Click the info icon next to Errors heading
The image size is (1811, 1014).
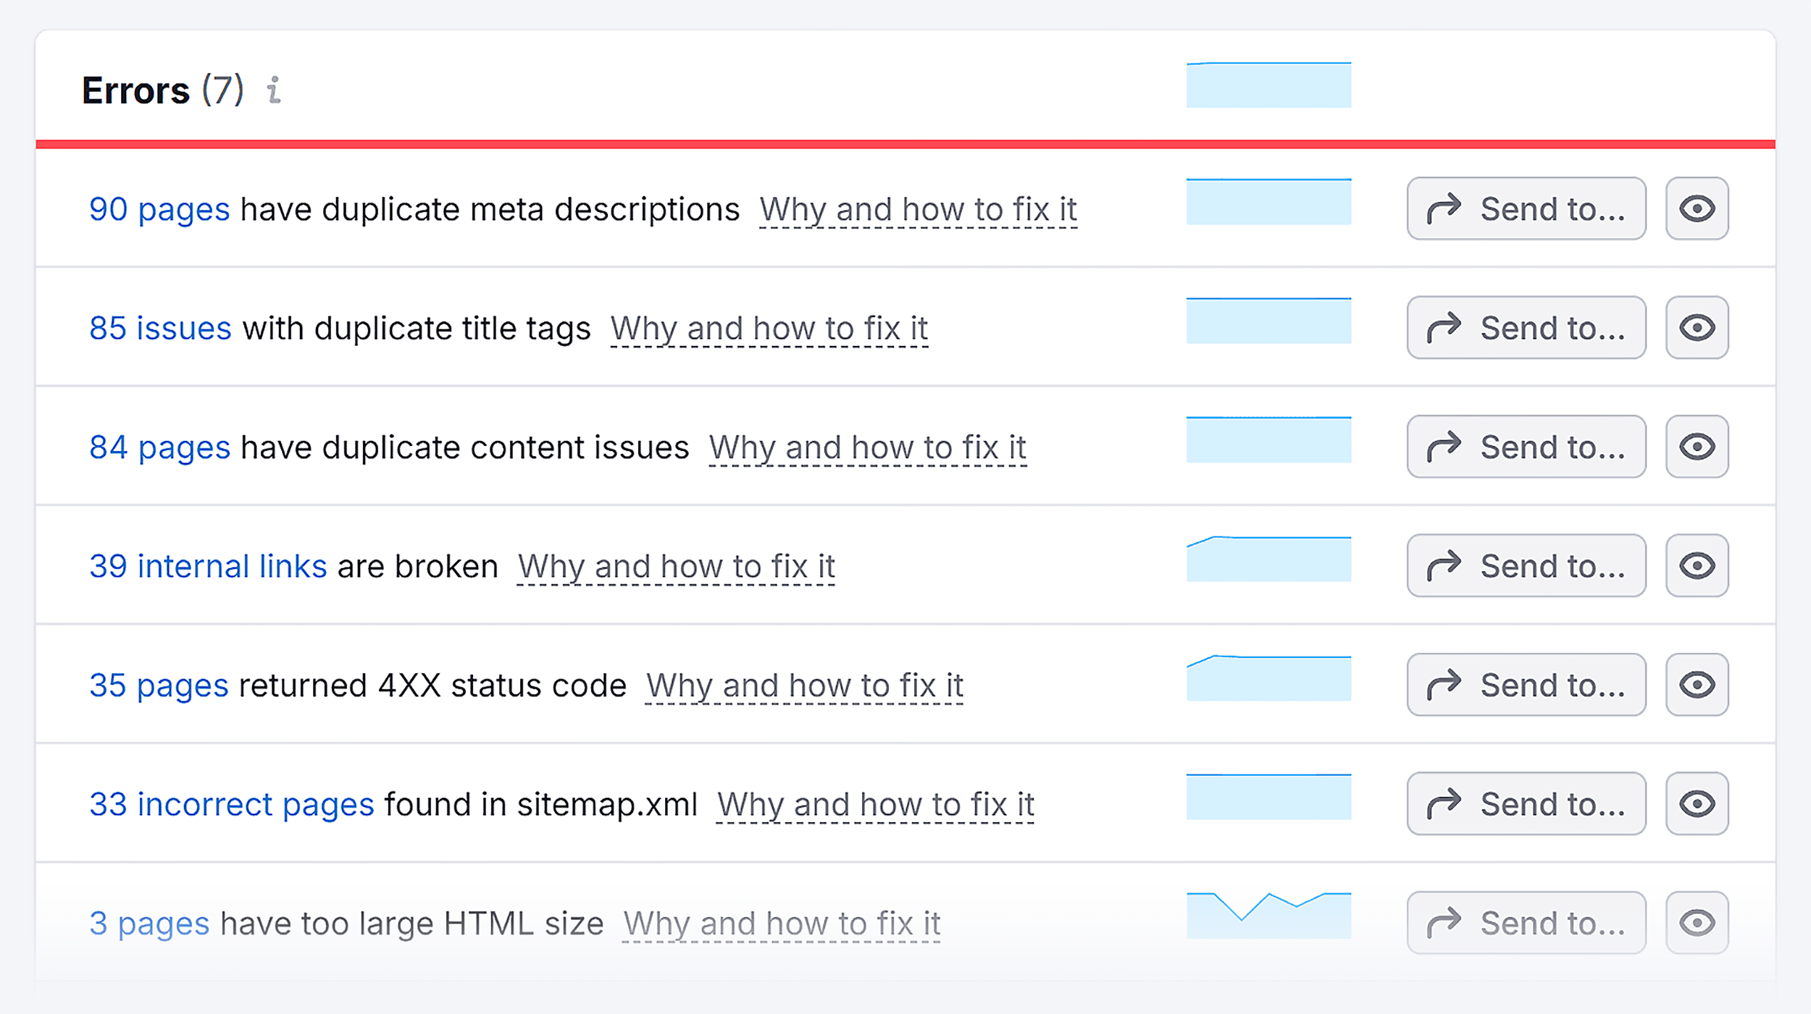pos(273,91)
